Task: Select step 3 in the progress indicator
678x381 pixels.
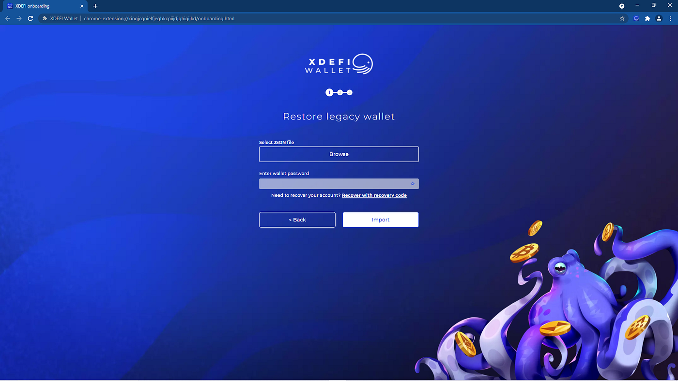Action: tap(350, 92)
